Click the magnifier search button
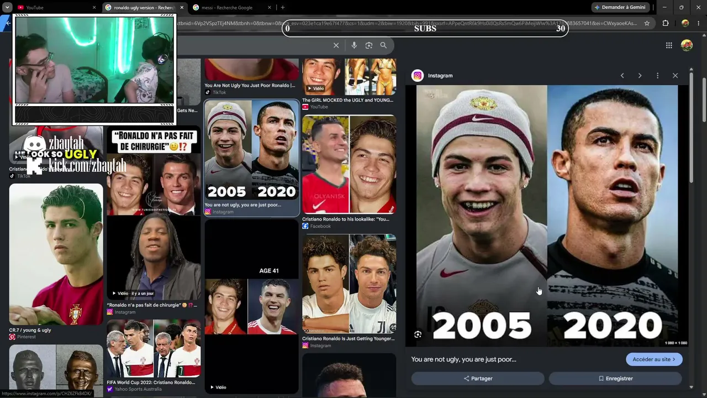The width and height of the screenshot is (707, 398). point(383,45)
